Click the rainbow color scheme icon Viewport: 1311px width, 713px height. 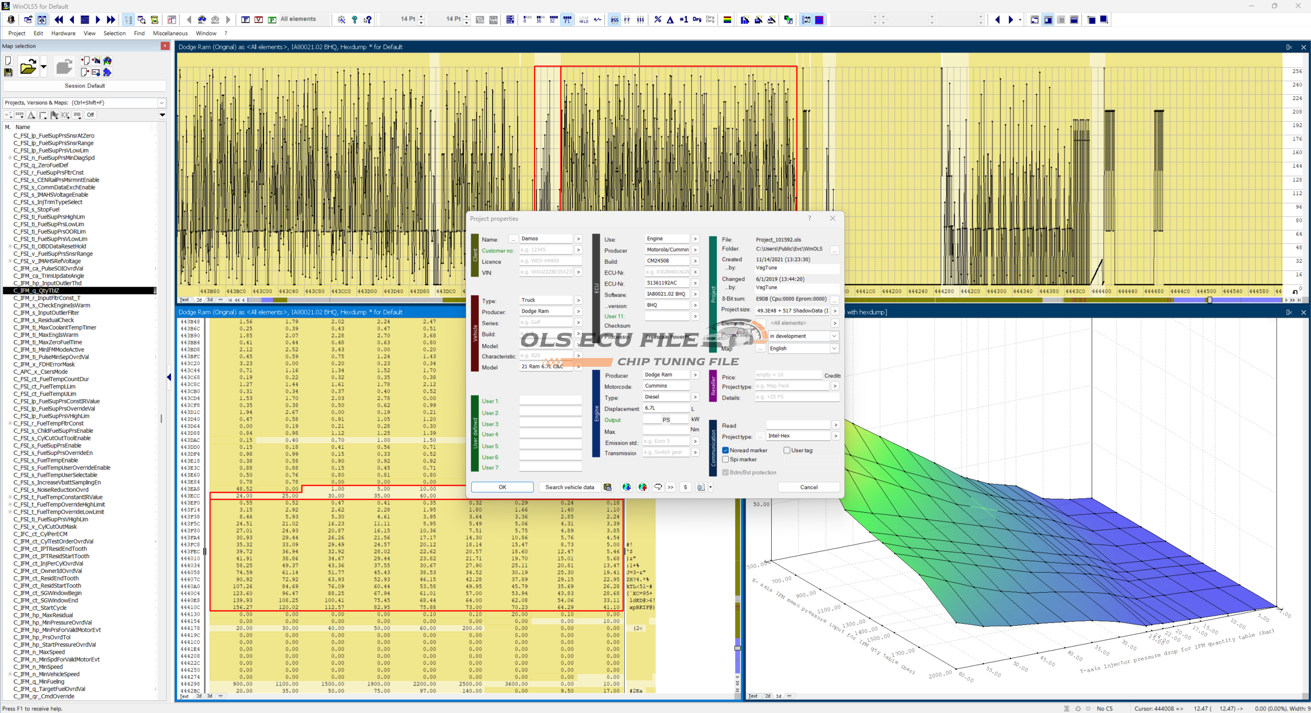pyautogui.click(x=727, y=19)
